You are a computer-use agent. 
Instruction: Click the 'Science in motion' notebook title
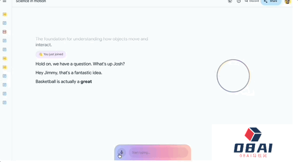coord(31,1)
